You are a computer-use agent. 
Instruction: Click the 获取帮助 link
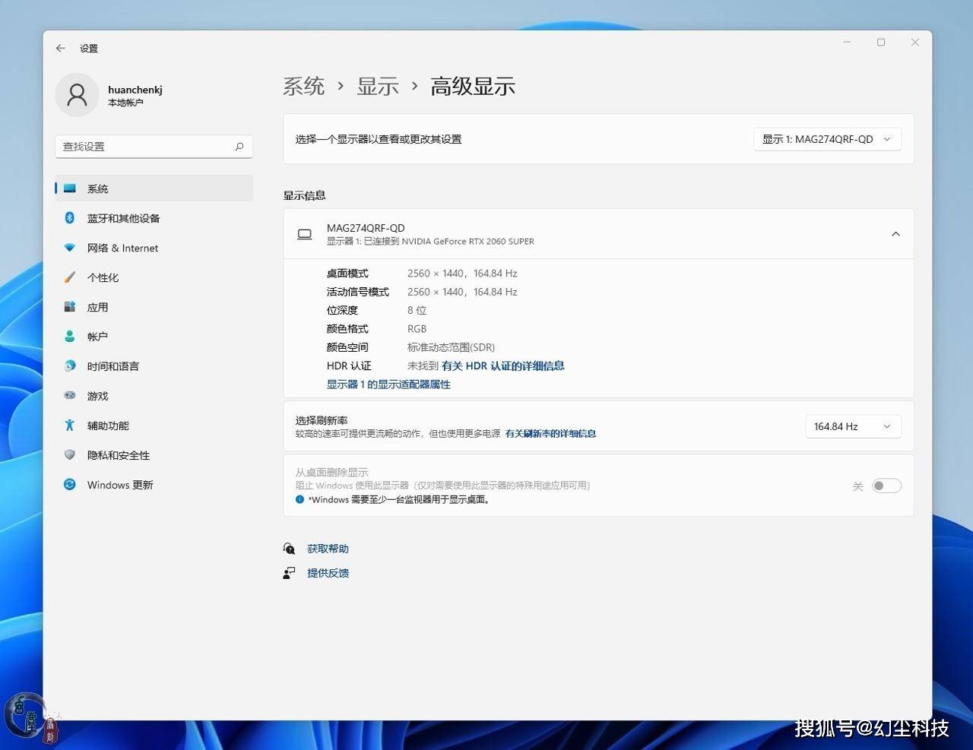[x=328, y=549]
